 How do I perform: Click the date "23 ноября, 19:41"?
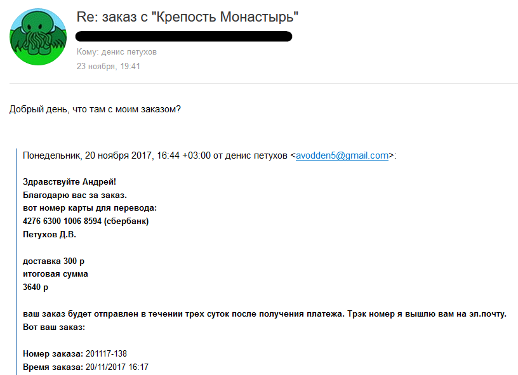tap(109, 67)
